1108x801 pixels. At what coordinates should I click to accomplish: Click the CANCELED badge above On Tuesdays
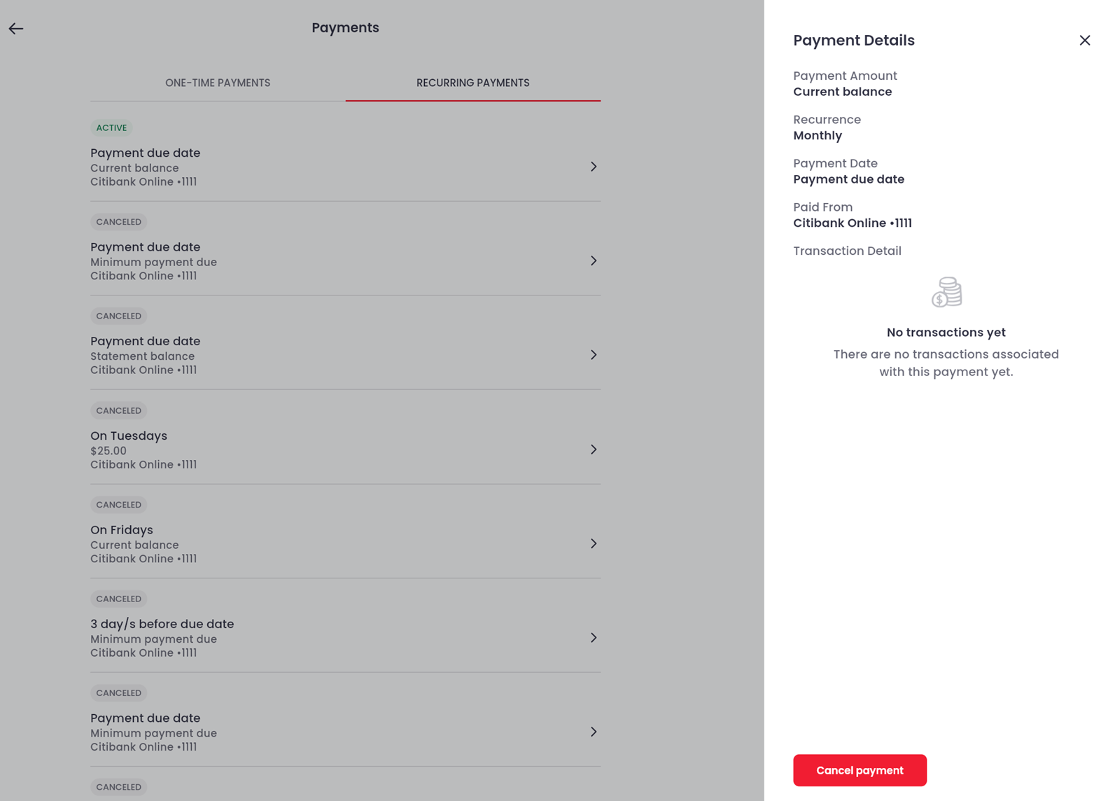click(118, 410)
